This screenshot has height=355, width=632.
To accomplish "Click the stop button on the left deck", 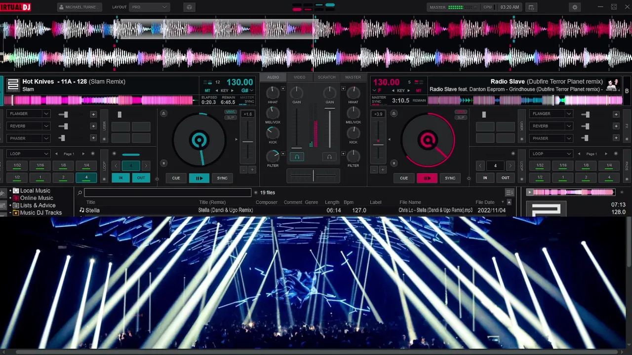I will (163, 163).
